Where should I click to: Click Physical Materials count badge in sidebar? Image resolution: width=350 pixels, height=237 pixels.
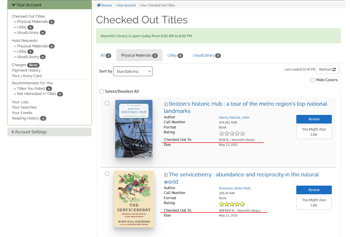click(x=51, y=22)
